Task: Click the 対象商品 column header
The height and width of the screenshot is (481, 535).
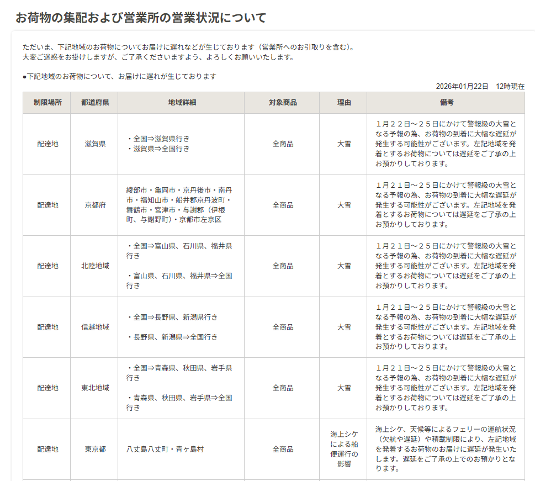Action: tap(282, 103)
